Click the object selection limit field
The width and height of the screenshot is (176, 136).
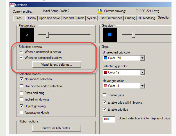[109, 119]
